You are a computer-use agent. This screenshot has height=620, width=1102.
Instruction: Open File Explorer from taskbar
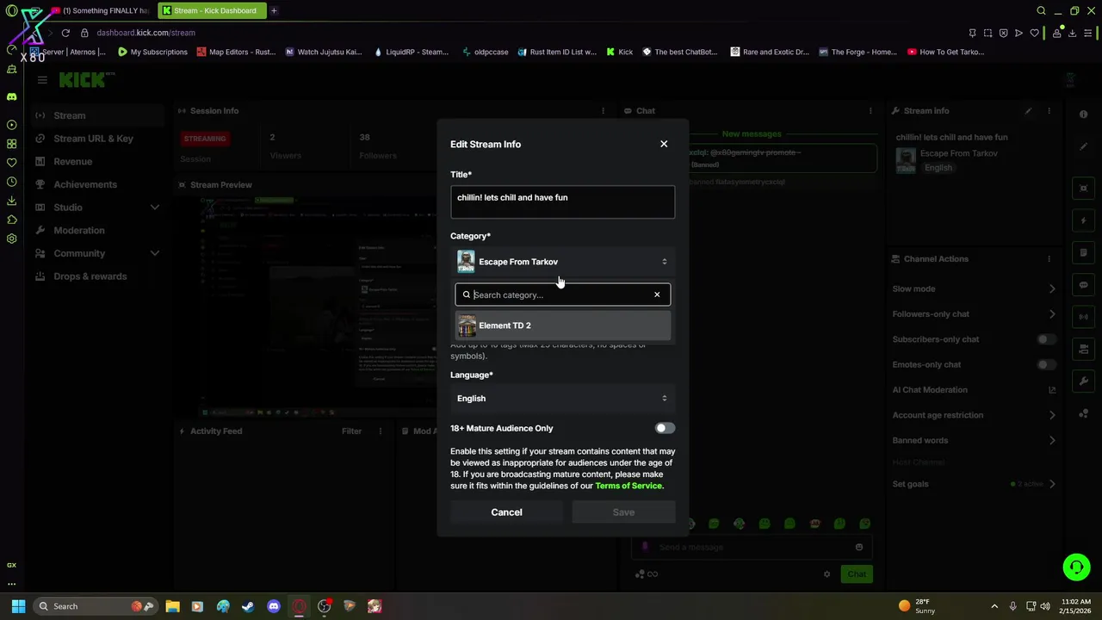tap(172, 606)
